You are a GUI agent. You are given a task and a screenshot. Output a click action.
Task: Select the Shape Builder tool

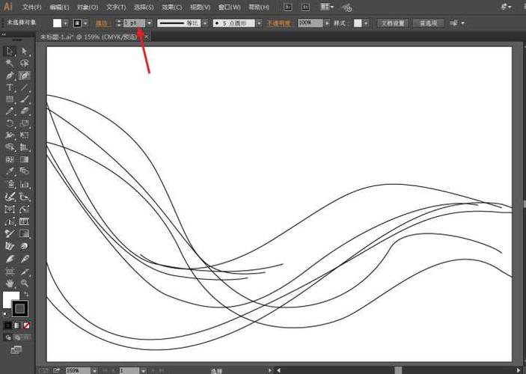coord(10,147)
